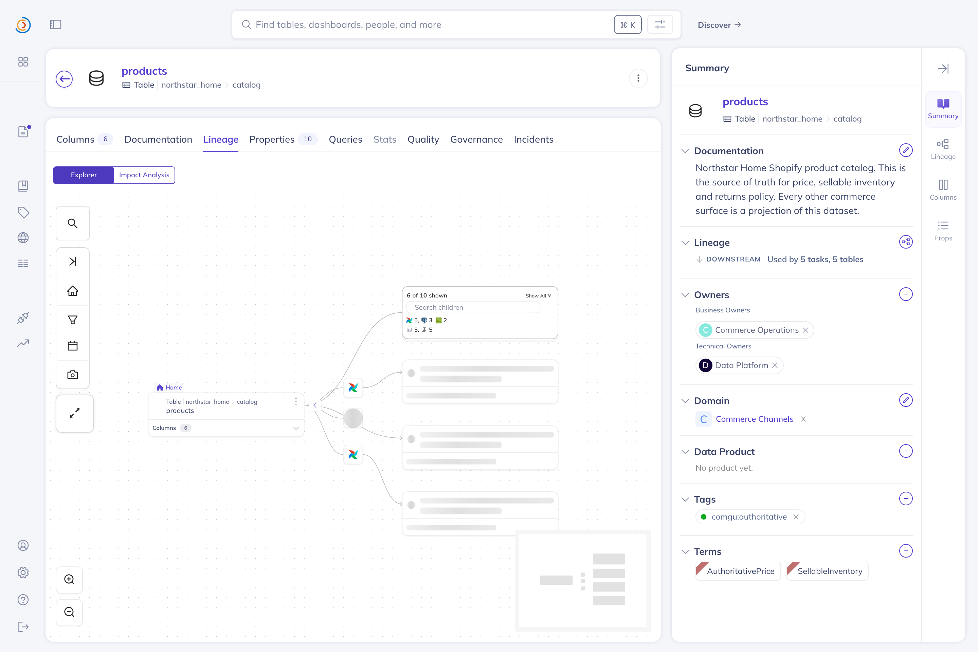Screen dimensions: 978x652
Task: Click the DataHub logo icon
Action: pos(23,25)
